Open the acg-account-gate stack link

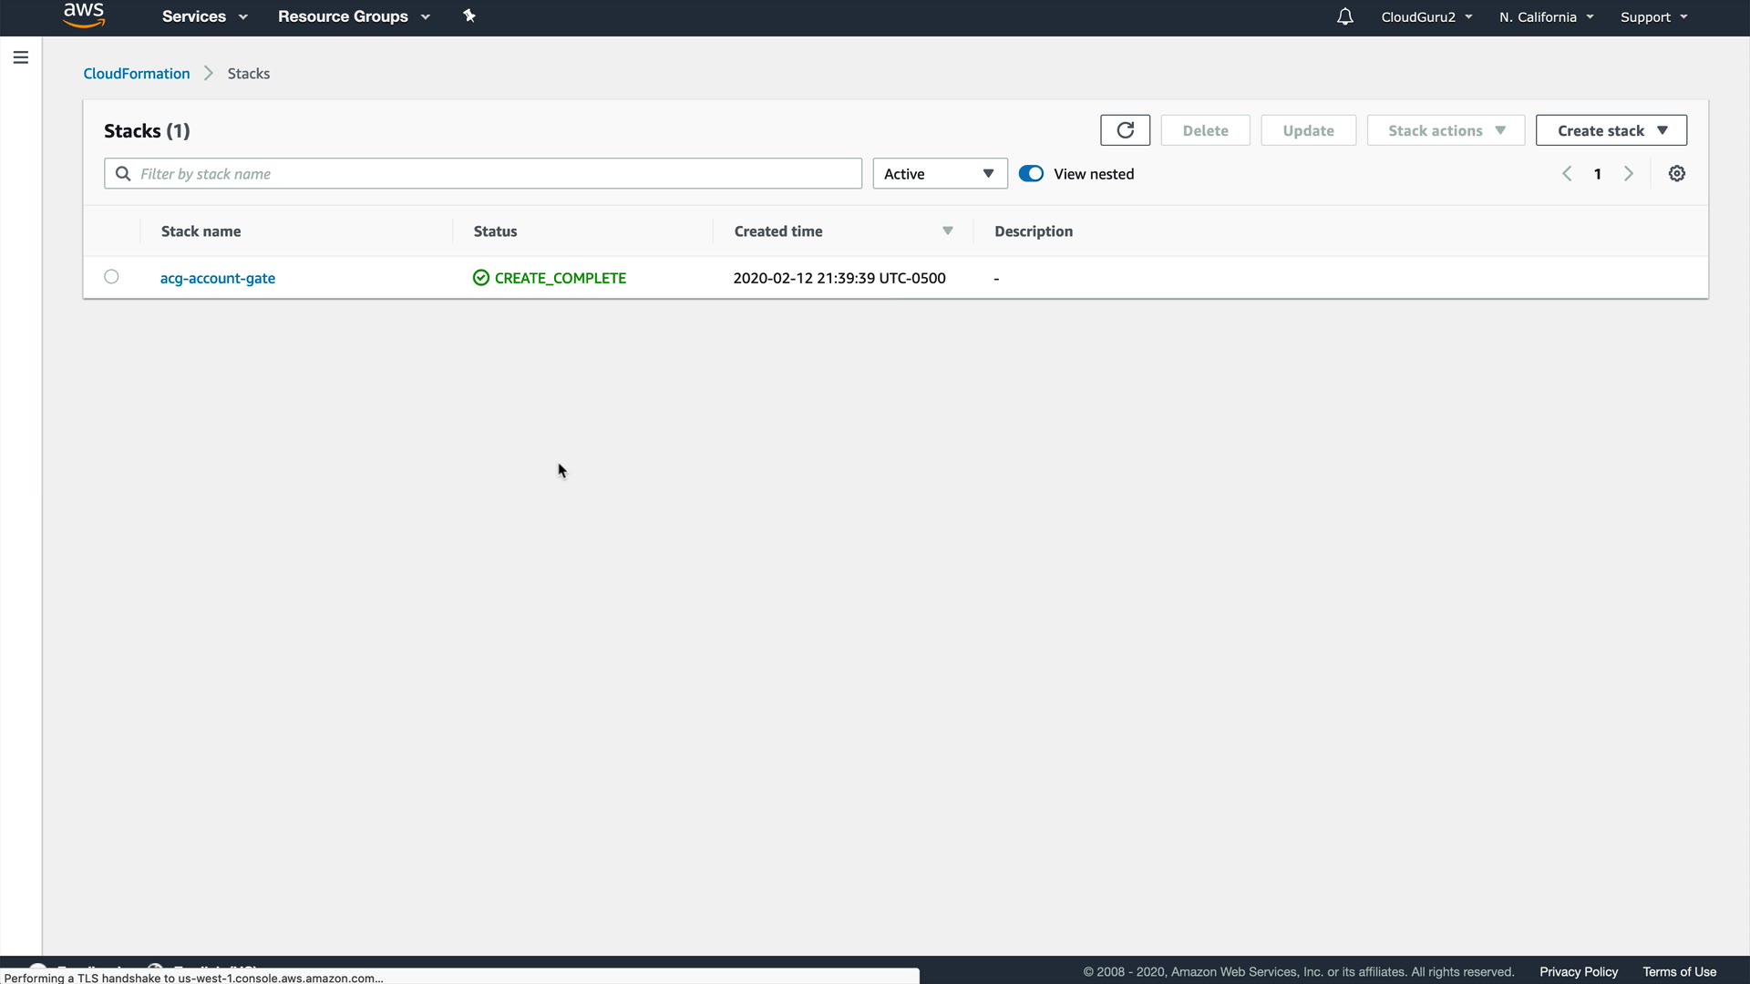(x=218, y=278)
